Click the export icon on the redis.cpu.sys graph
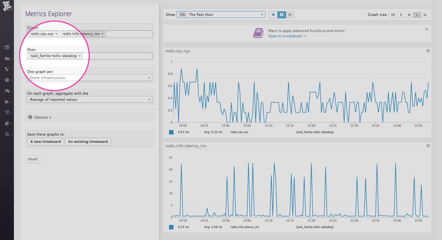Image resolution: width=442 pixels, height=240 pixels. (x=428, y=51)
